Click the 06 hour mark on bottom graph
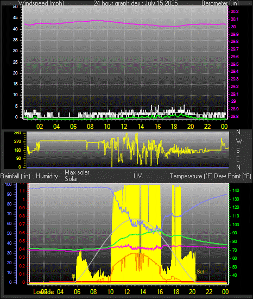The width and height of the screenshot is (253, 299). (x=77, y=291)
